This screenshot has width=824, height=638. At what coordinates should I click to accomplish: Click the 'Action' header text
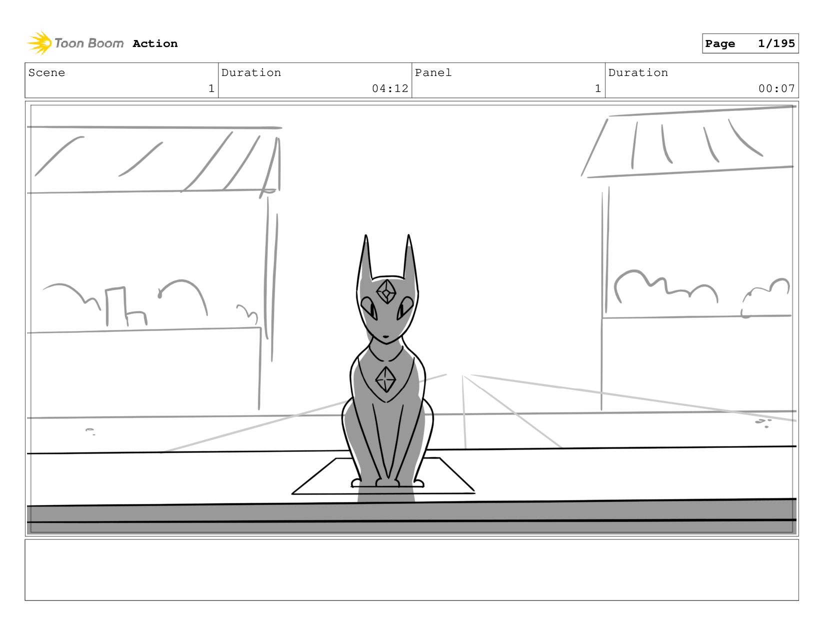155,43
